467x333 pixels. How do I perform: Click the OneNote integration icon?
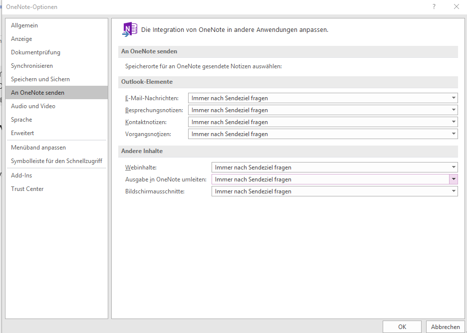pos(130,29)
